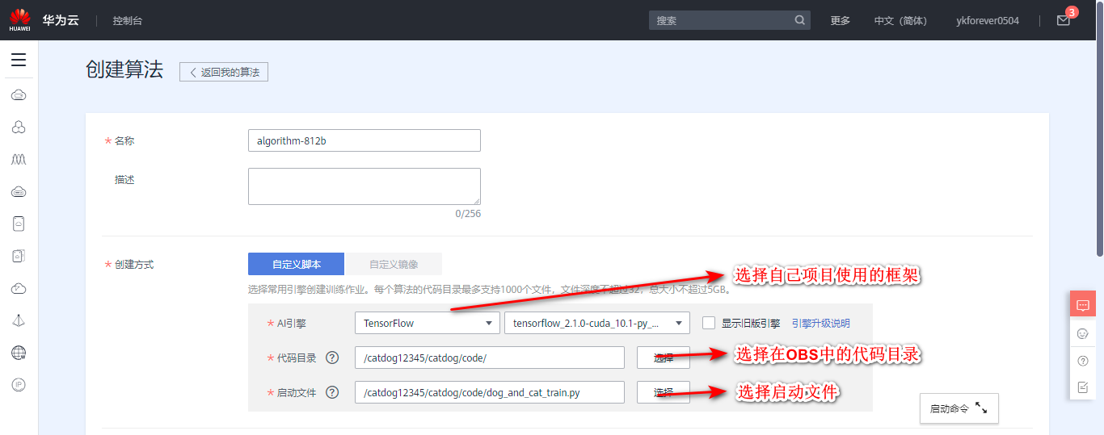Click the 创建算法 page title
This screenshot has width=1104, height=435.
(124, 70)
